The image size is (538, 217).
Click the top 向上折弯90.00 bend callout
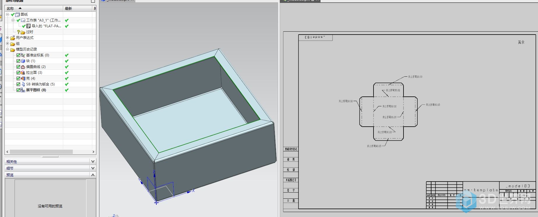(415, 77)
